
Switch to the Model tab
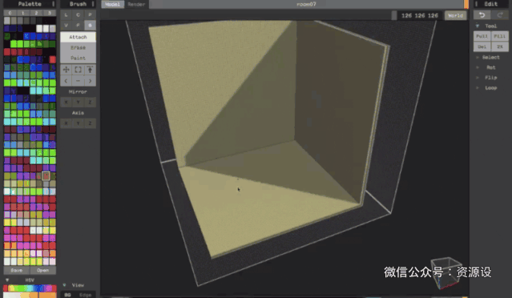[113, 4]
